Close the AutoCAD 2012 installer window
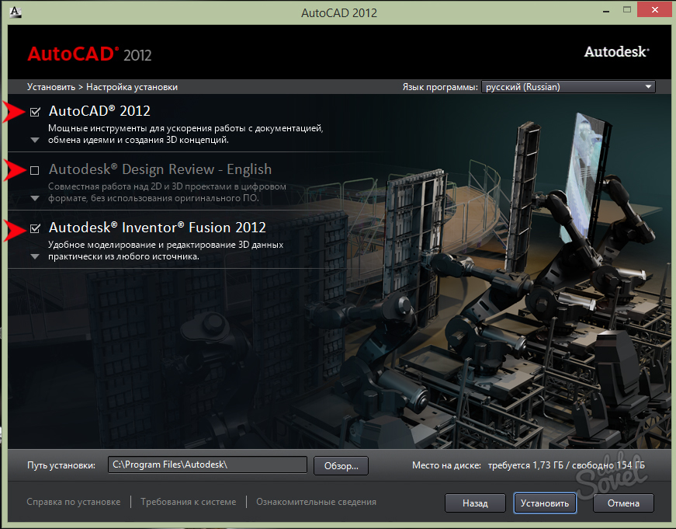The image size is (676, 529). (x=655, y=10)
